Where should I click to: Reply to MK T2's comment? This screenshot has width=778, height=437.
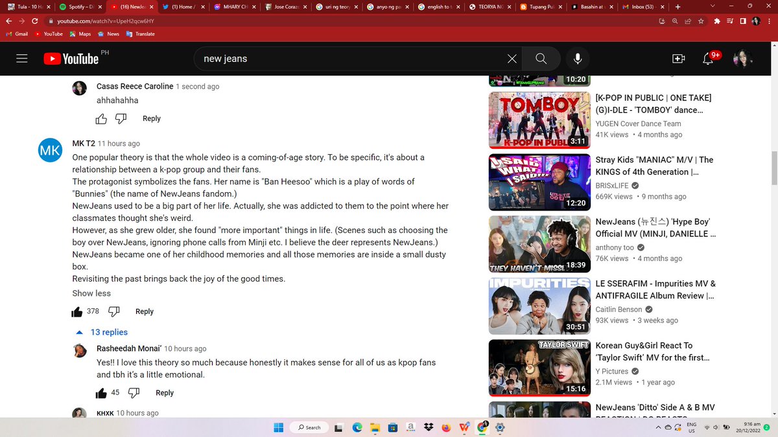click(145, 311)
